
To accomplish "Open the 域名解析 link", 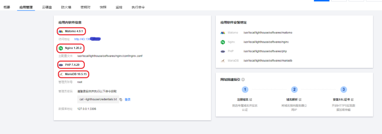I will click(292, 100).
